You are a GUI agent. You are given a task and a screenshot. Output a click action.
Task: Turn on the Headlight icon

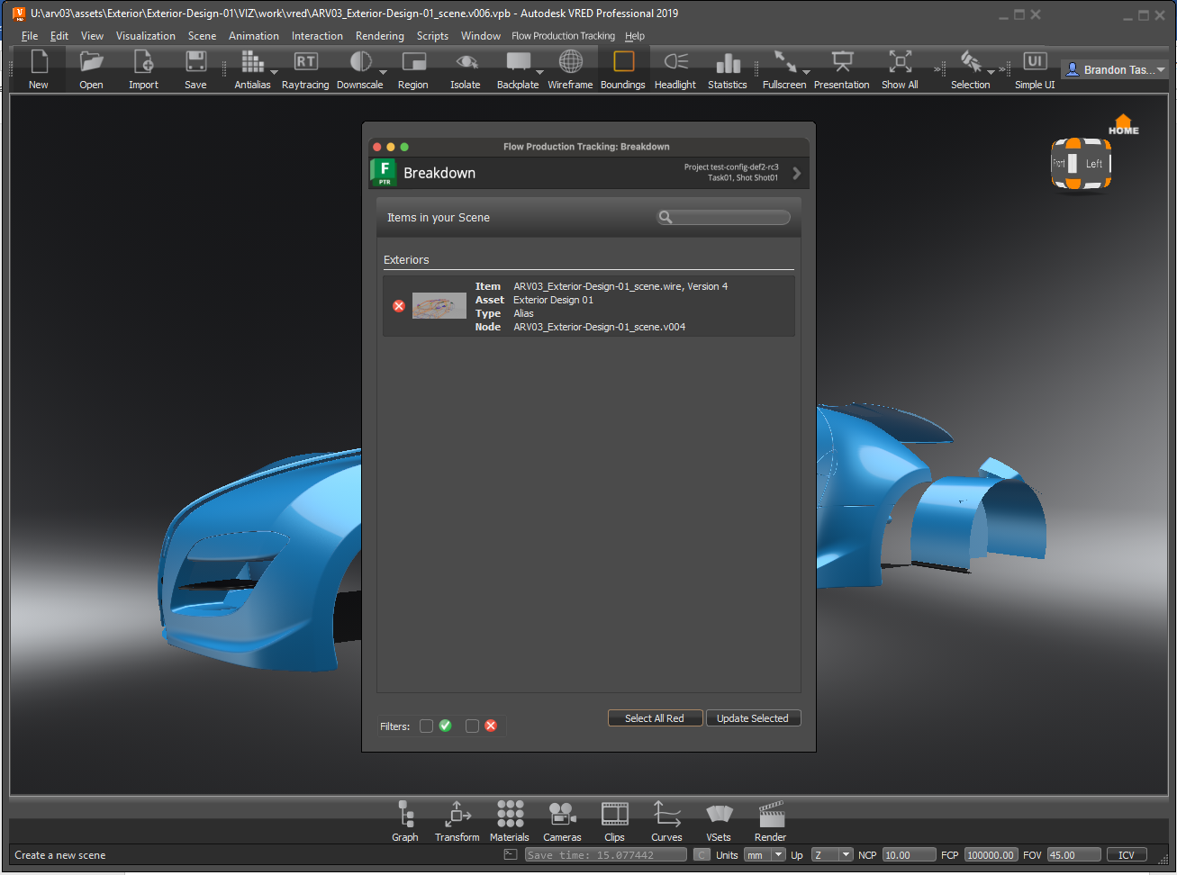pos(675,62)
